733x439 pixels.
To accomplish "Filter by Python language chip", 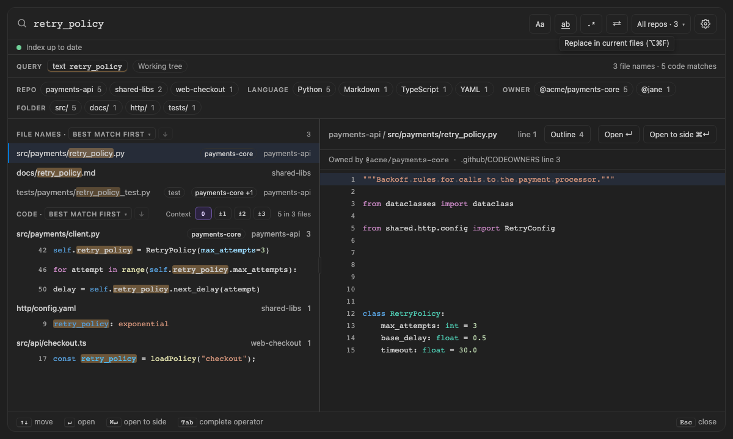I will [x=314, y=90].
